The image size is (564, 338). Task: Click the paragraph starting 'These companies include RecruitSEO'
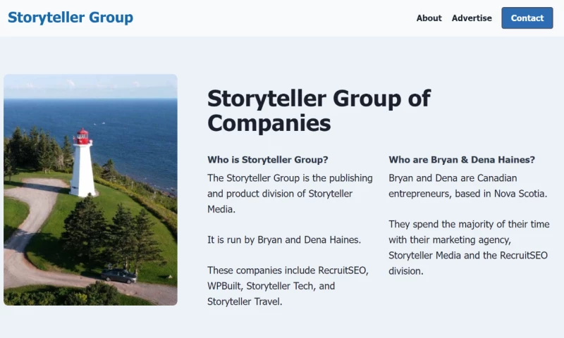[x=288, y=286]
